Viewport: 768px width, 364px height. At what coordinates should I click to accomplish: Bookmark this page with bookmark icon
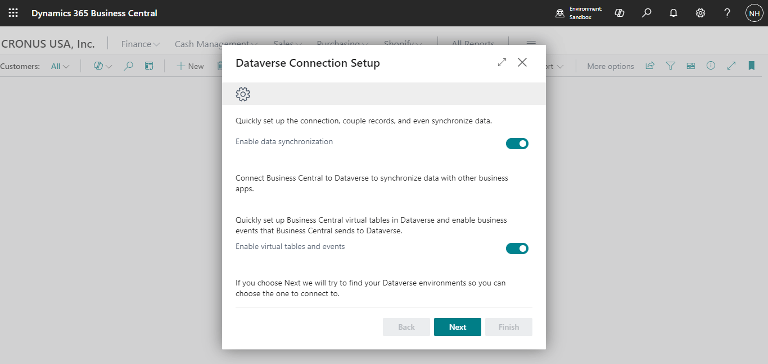pyautogui.click(x=751, y=66)
